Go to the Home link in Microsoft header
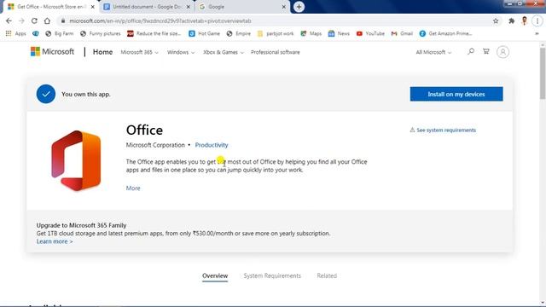 (x=102, y=52)
